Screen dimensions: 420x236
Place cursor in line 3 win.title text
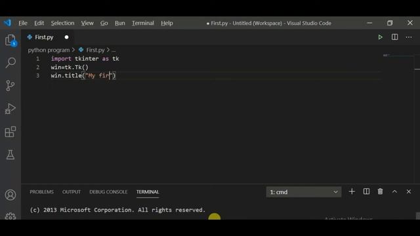(83, 76)
